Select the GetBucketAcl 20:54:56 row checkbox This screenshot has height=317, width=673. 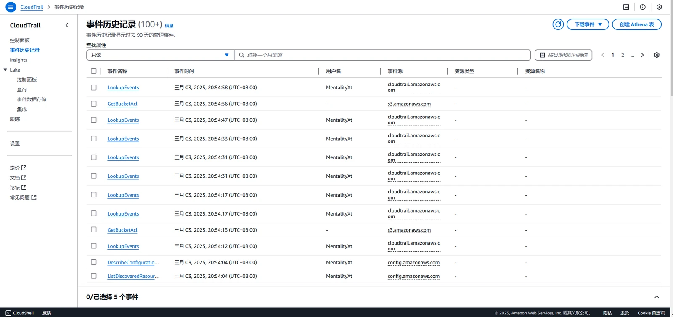(93, 104)
